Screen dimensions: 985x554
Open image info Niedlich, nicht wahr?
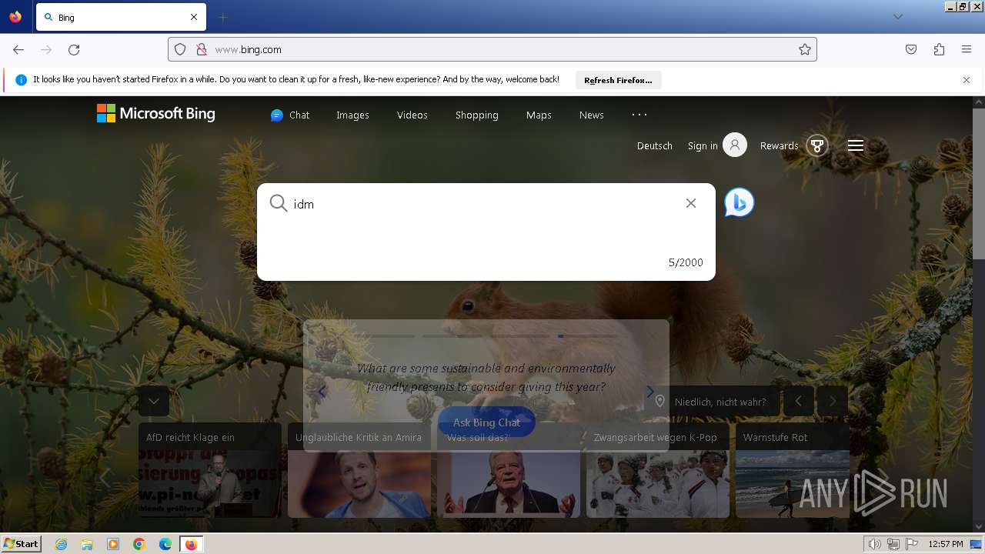coord(716,401)
